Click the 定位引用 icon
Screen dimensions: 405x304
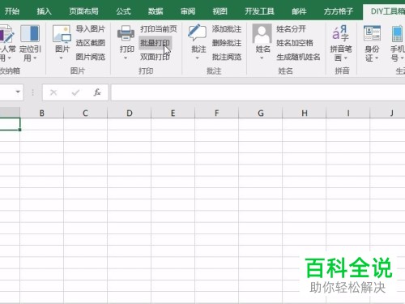click(x=30, y=33)
